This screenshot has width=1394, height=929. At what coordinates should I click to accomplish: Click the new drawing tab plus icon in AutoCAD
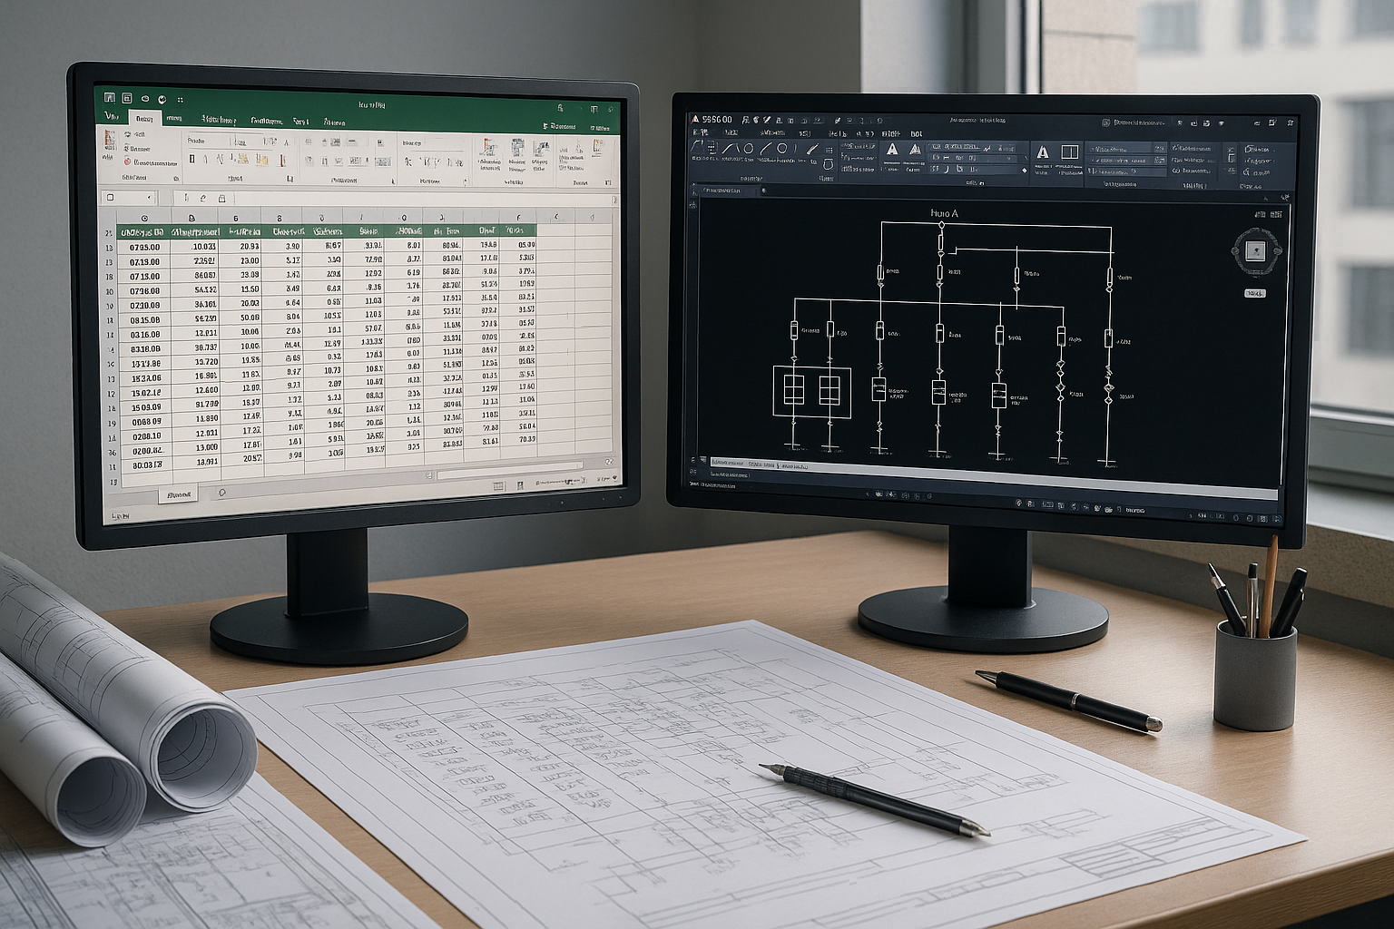pos(763,191)
